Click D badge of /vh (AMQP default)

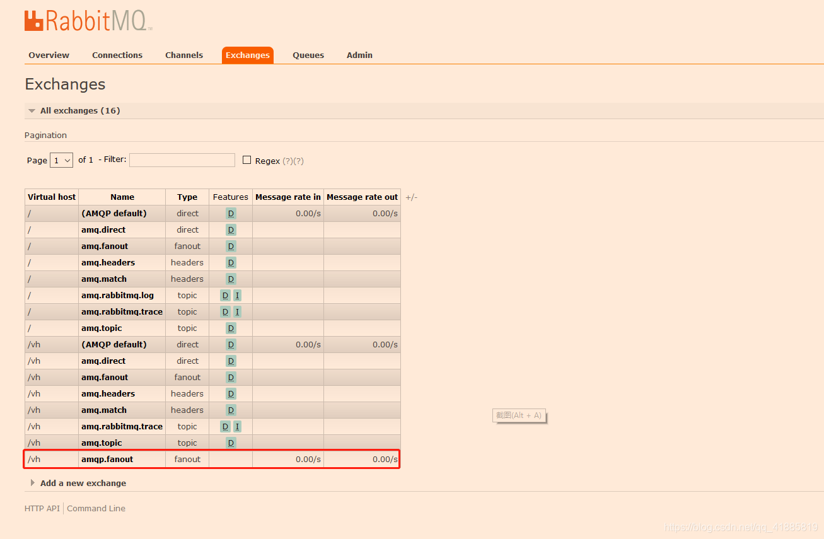(231, 345)
